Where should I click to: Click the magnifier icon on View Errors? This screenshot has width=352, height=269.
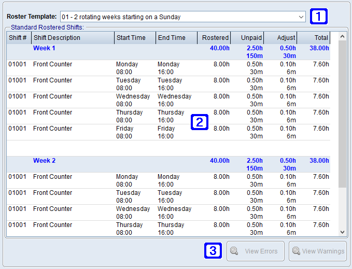(x=234, y=251)
